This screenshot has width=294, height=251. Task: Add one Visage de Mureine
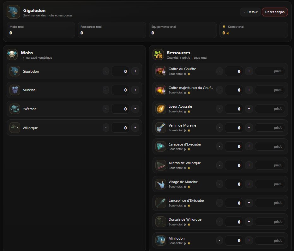tap(249, 184)
